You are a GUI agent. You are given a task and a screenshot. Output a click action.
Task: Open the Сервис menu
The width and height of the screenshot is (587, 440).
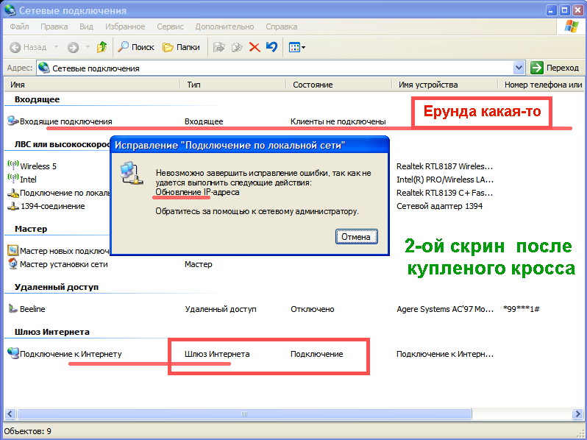170,26
